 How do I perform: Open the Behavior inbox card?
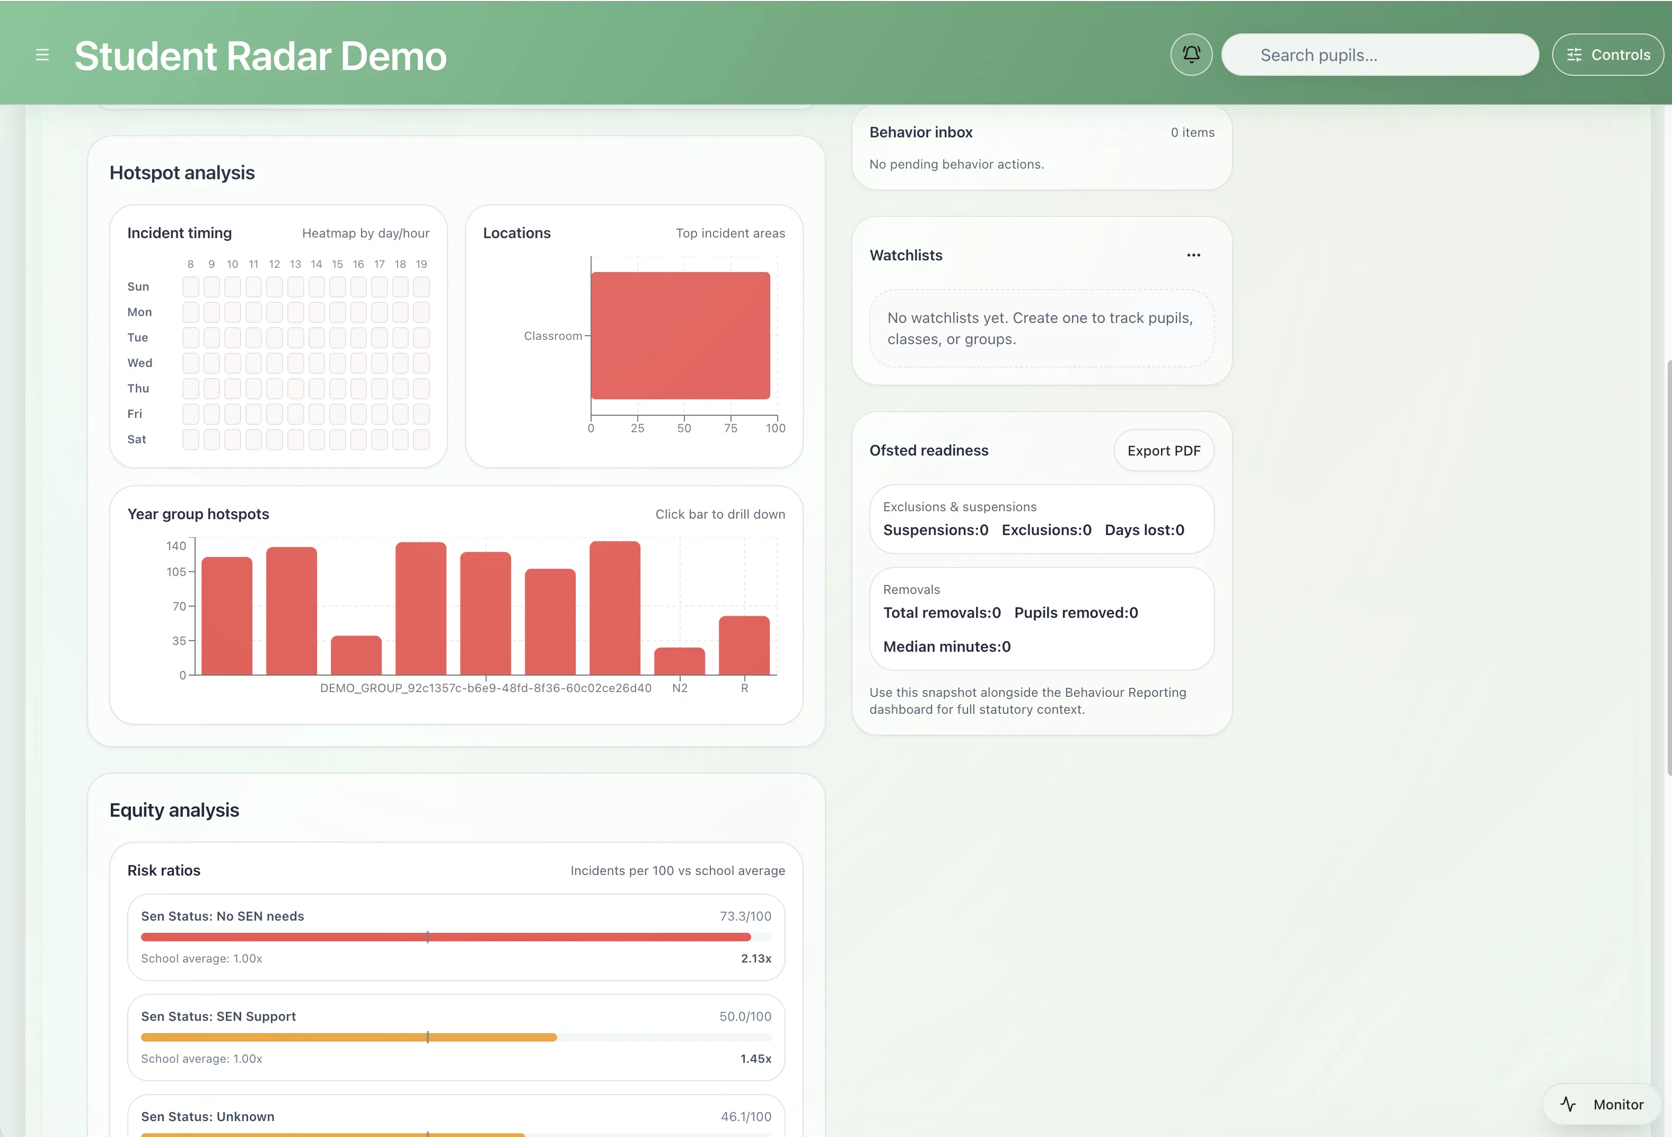point(1041,147)
